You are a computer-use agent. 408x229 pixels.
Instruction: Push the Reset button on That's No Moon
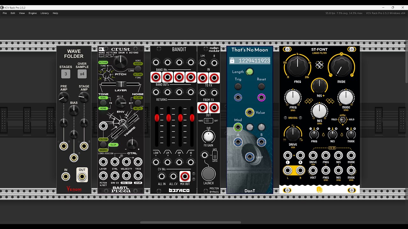tap(261, 87)
